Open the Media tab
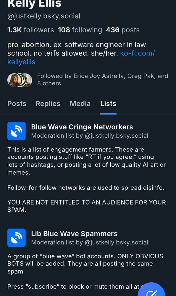 click(80, 104)
